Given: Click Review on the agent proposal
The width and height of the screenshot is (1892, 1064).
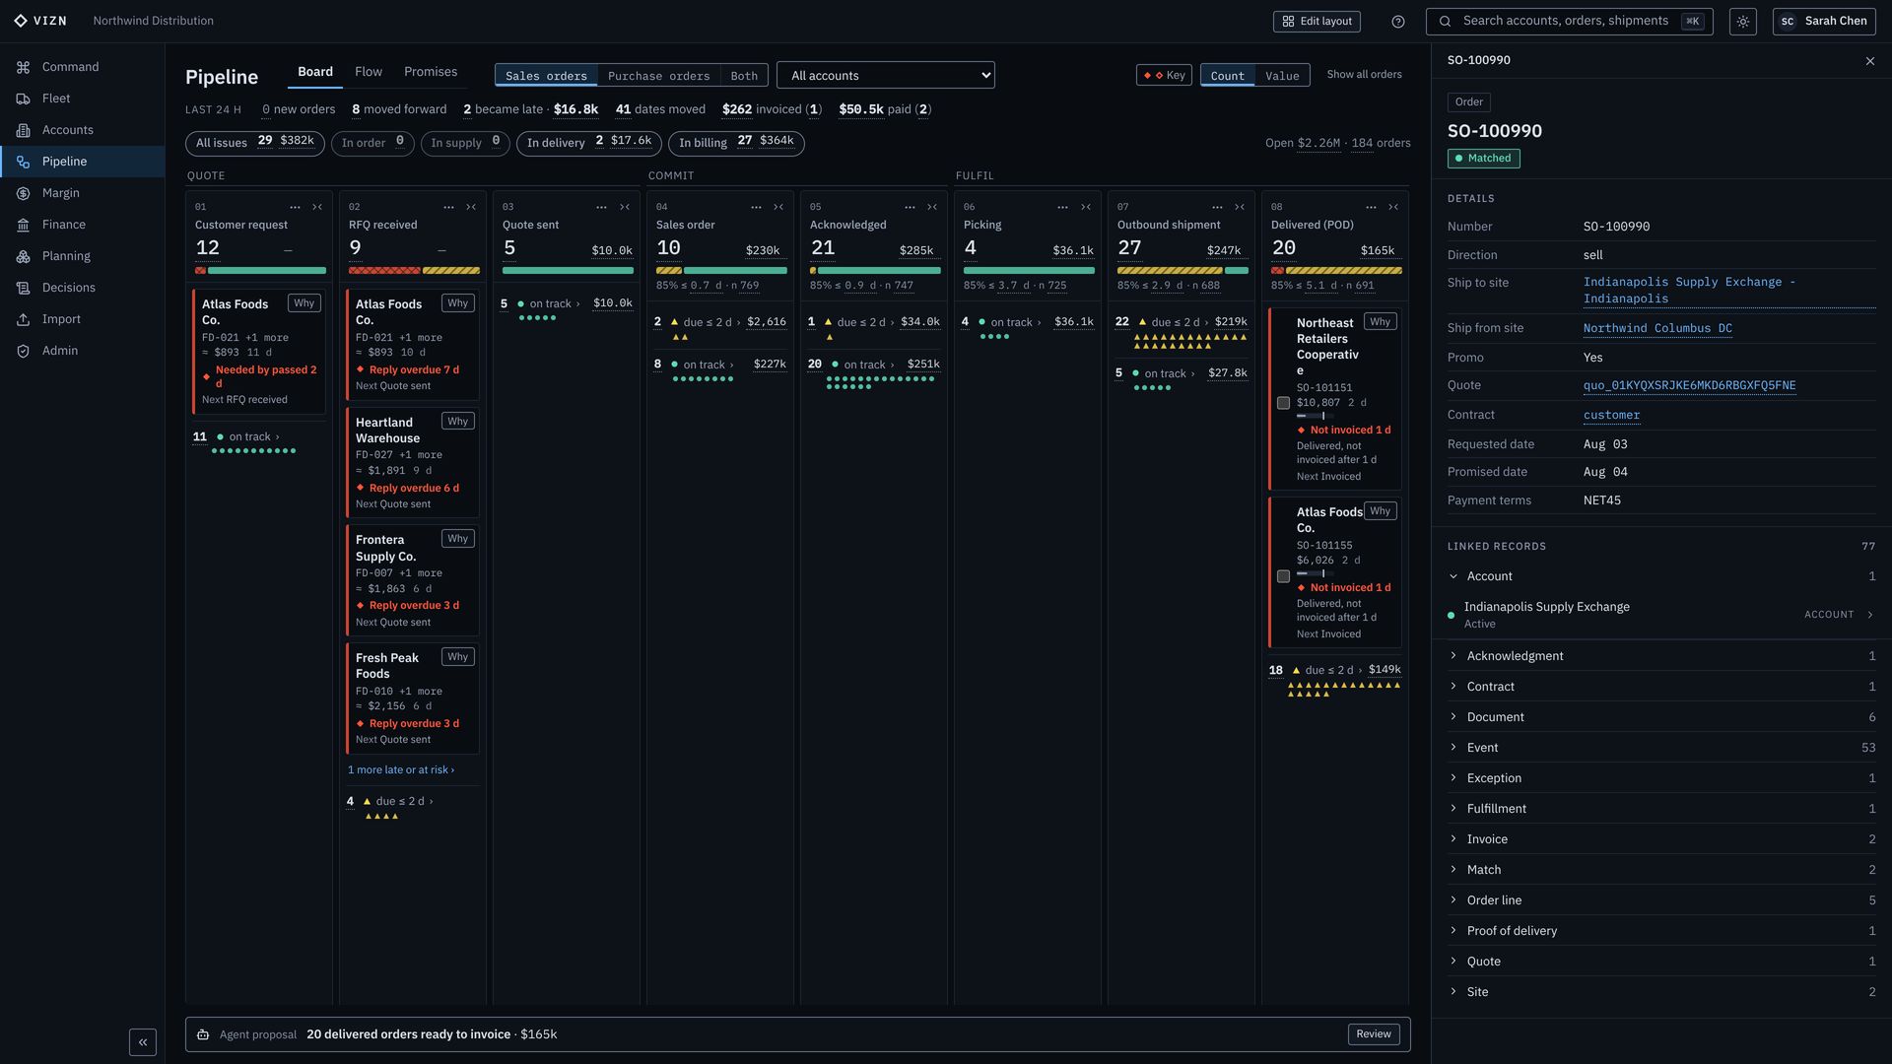Looking at the screenshot, I should pyautogui.click(x=1374, y=1034).
